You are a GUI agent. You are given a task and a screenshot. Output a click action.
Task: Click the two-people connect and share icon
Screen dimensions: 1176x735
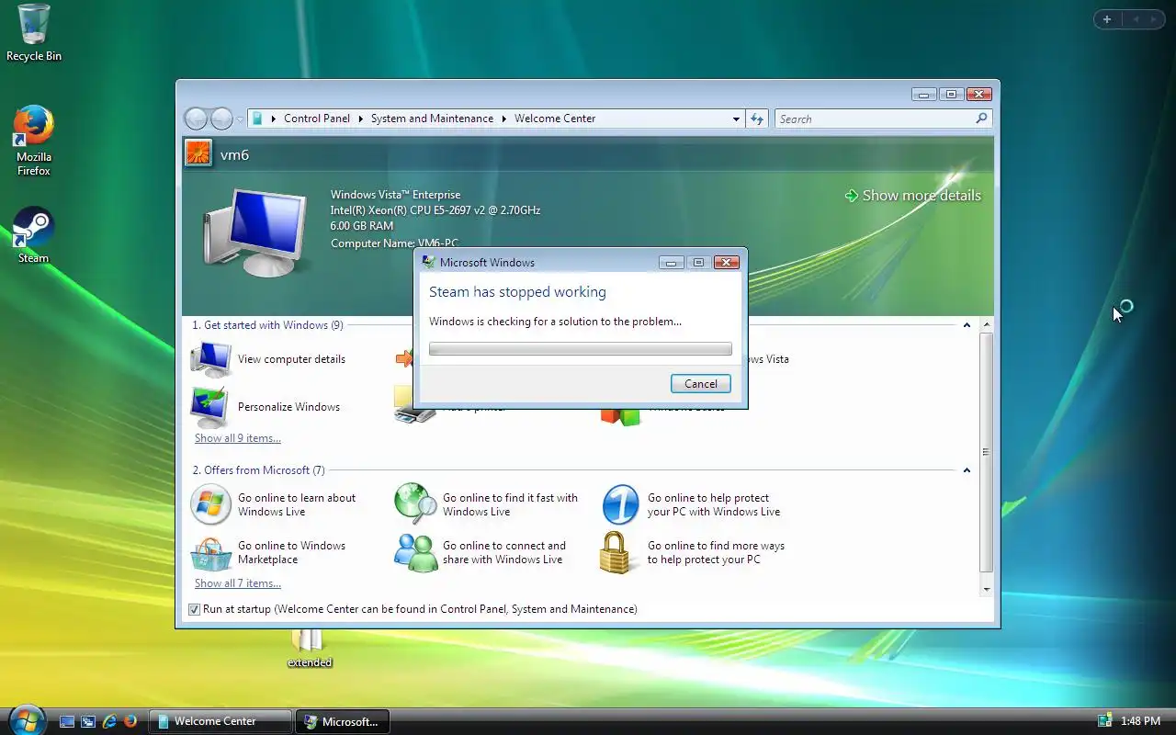coord(415,553)
